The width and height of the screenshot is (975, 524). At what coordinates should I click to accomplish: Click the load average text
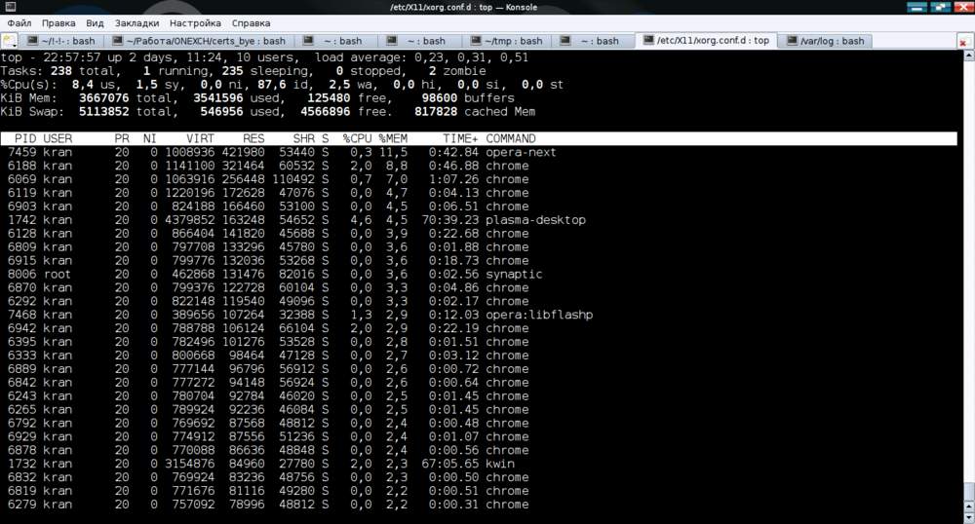(x=421, y=57)
